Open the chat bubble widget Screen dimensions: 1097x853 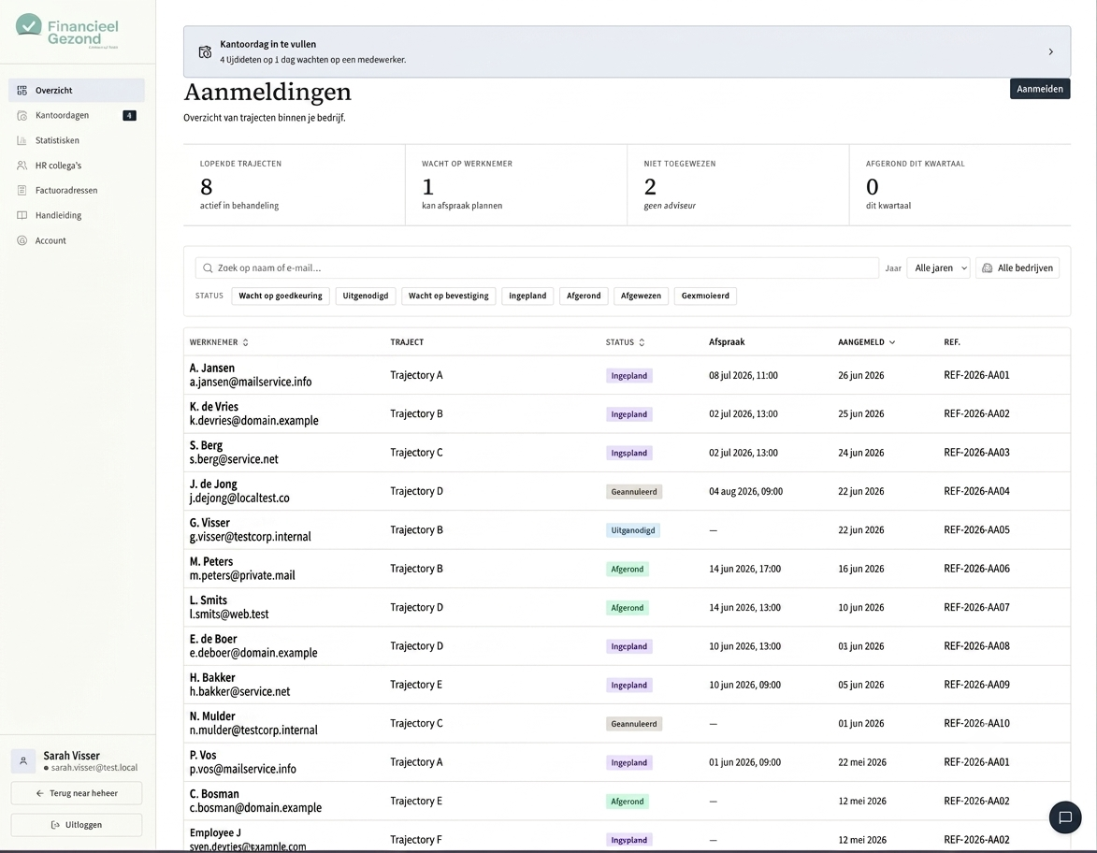(x=1065, y=817)
